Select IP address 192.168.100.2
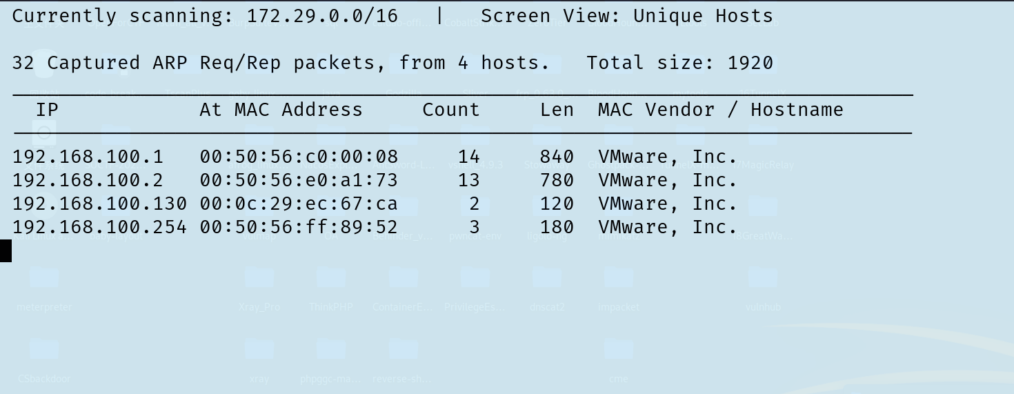 [x=88, y=180]
